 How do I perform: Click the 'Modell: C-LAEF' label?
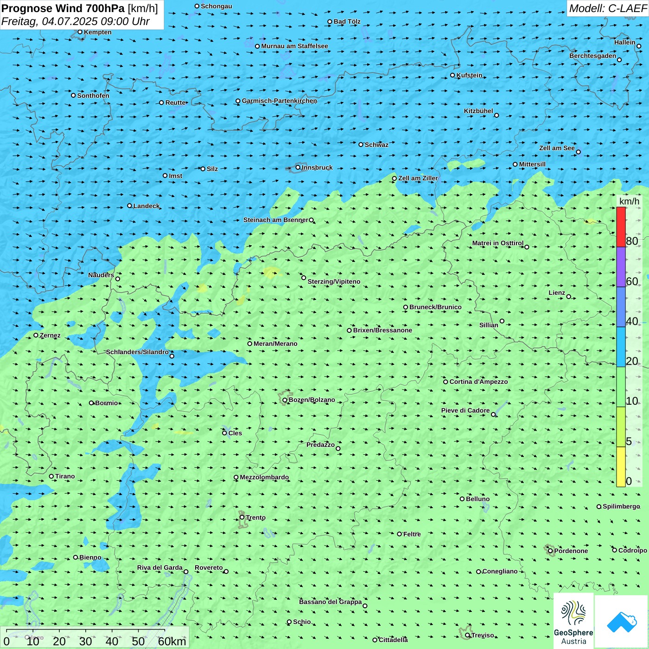click(x=608, y=8)
